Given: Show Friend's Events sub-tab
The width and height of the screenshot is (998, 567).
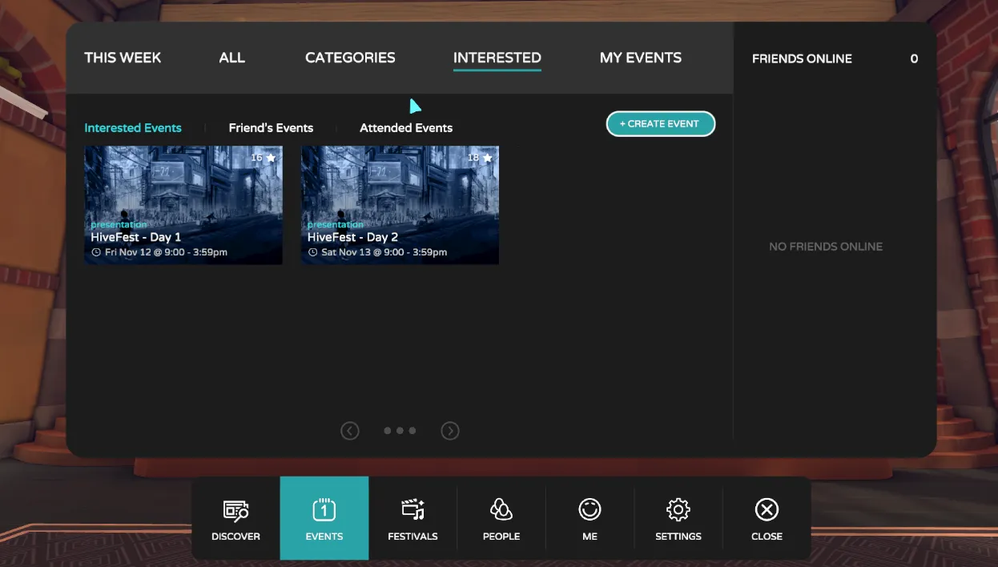Looking at the screenshot, I should tap(271, 128).
